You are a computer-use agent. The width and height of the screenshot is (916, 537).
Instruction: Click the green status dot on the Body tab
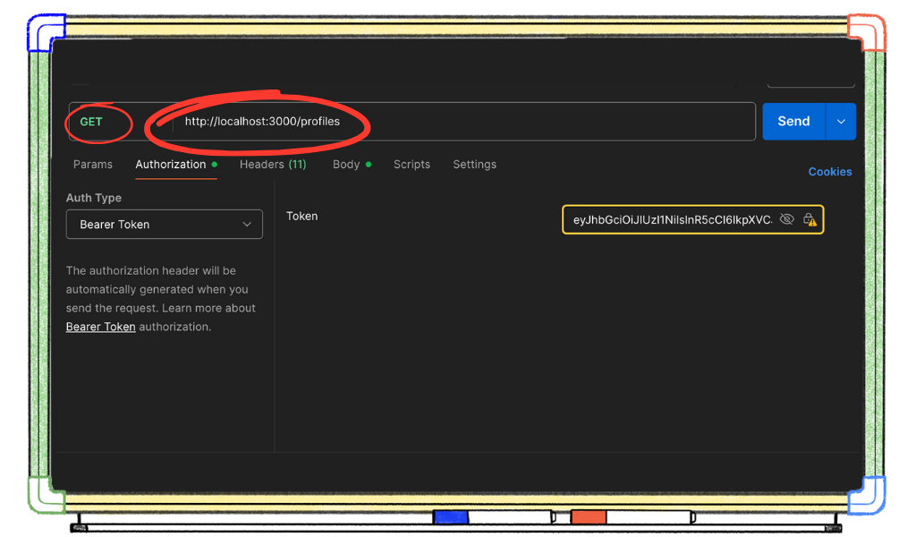[367, 164]
